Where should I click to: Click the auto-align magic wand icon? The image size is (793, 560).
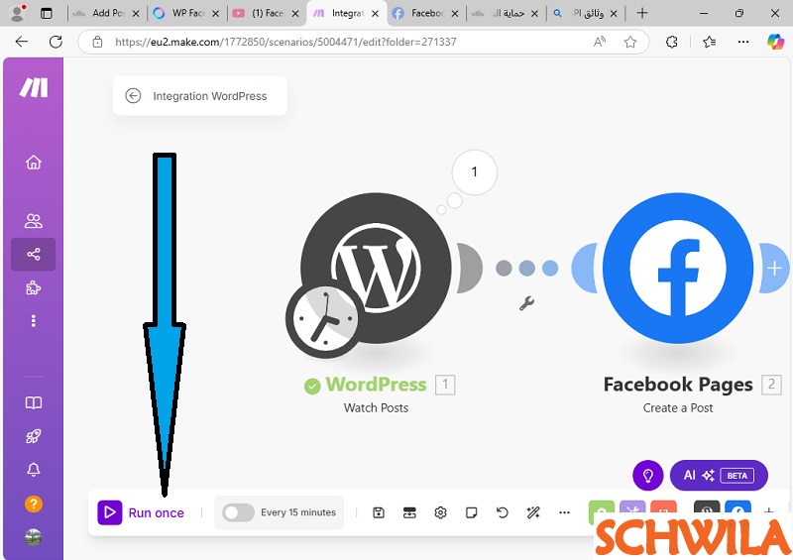pyautogui.click(x=533, y=513)
